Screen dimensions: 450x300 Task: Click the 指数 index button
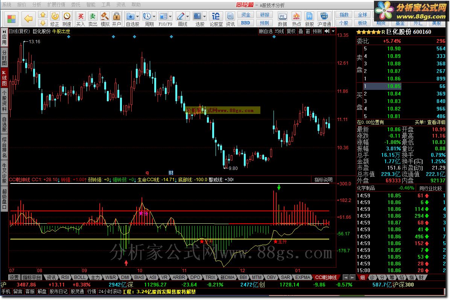(x=344, y=15)
